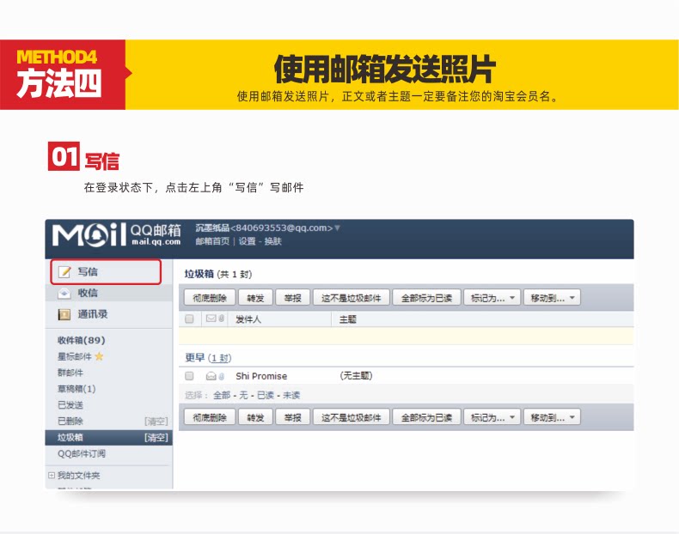Click 设置 link in the header
This screenshot has height=534, width=679.
(x=247, y=241)
